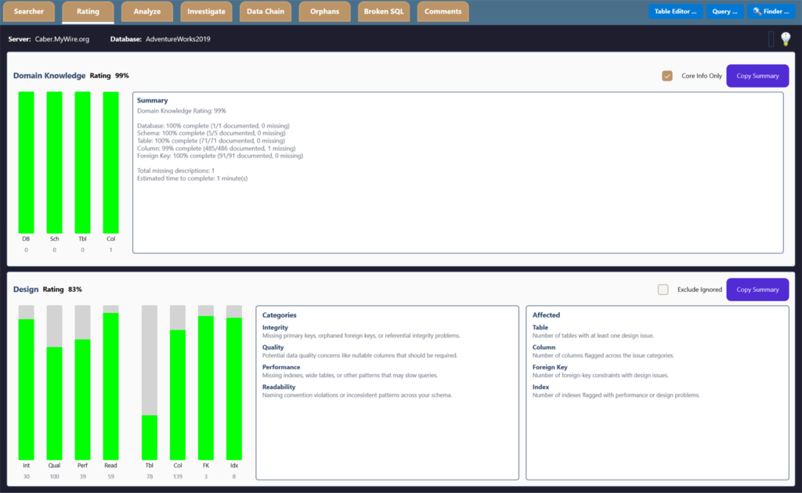Click the Design Rating 83% label
Screen dimensions: 802x493
62,290
